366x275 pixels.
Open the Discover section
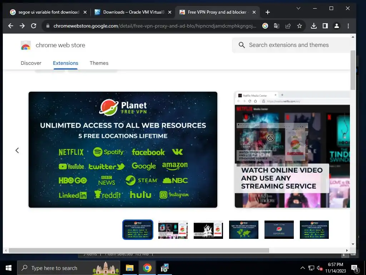coord(31,63)
